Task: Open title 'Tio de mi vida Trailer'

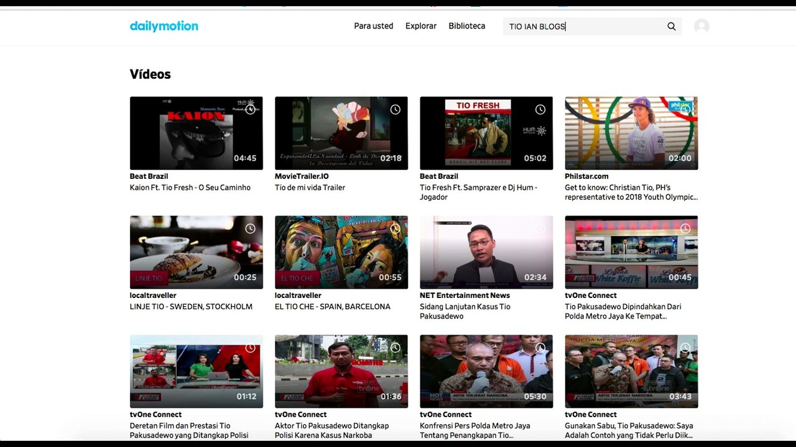Action: pyautogui.click(x=310, y=187)
